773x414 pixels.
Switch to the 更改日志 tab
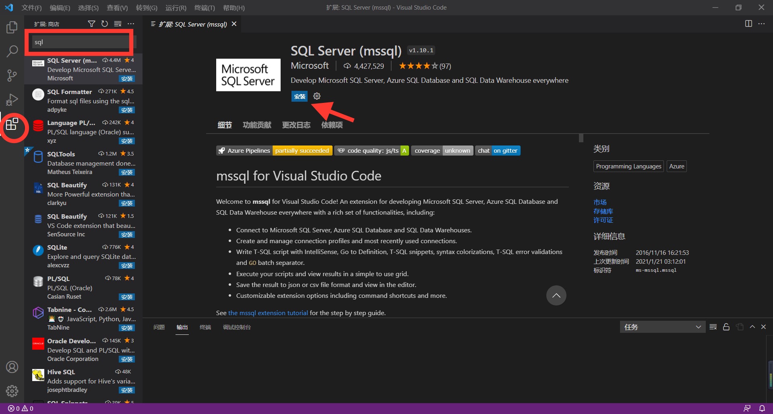pos(296,125)
